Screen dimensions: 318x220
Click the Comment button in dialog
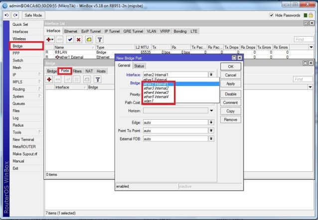coord(231,102)
